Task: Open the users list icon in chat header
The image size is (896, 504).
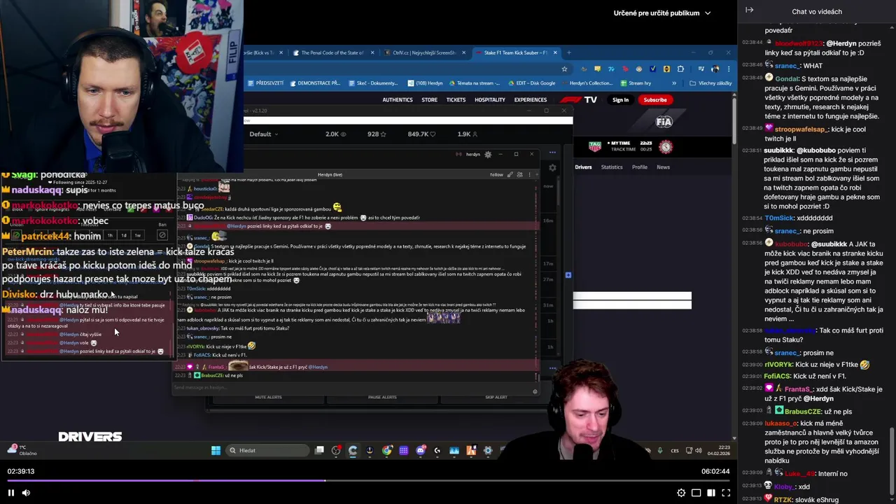Action: (519, 174)
